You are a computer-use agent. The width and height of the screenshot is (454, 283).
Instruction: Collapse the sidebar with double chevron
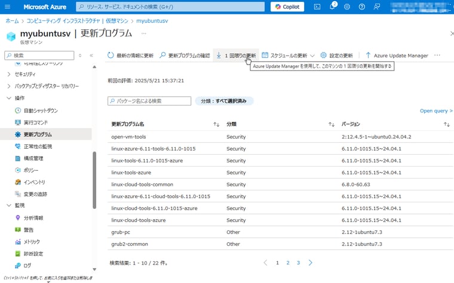(91, 56)
